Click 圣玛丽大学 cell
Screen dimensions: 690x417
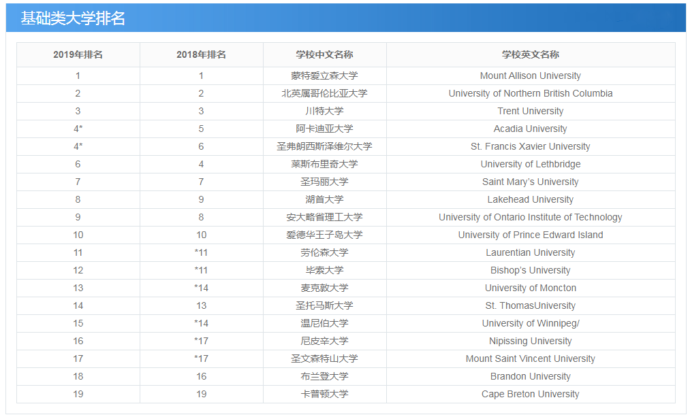tap(324, 182)
